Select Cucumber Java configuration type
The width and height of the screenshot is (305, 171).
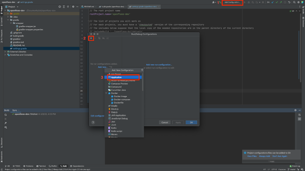tap(118, 90)
